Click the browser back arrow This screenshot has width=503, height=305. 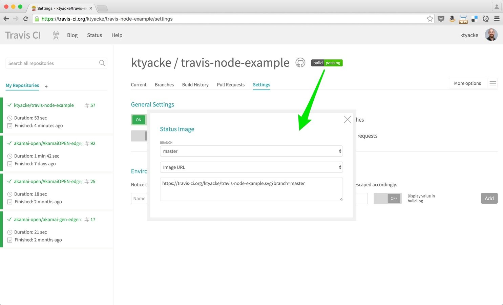tap(6, 19)
